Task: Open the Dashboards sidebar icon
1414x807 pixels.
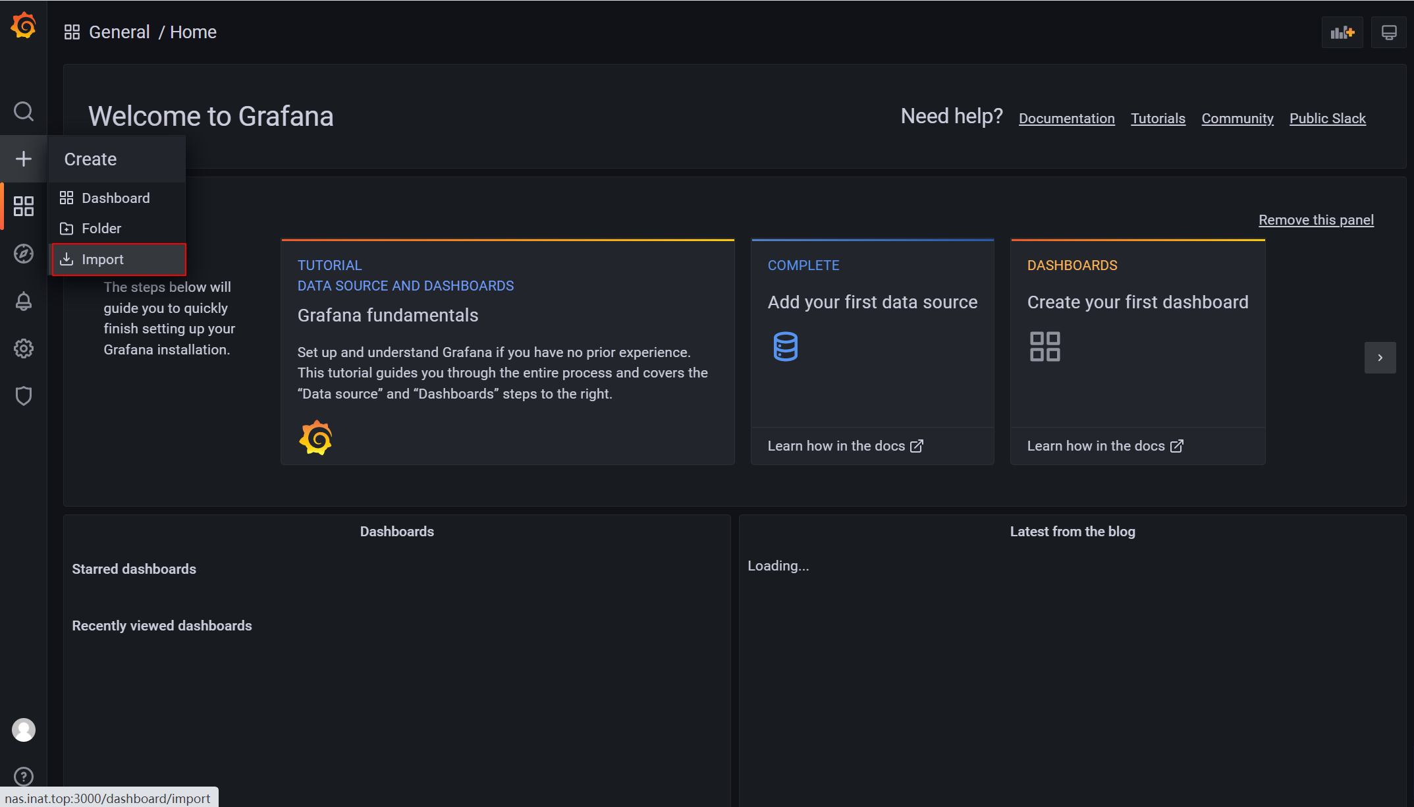Action: (x=24, y=206)
